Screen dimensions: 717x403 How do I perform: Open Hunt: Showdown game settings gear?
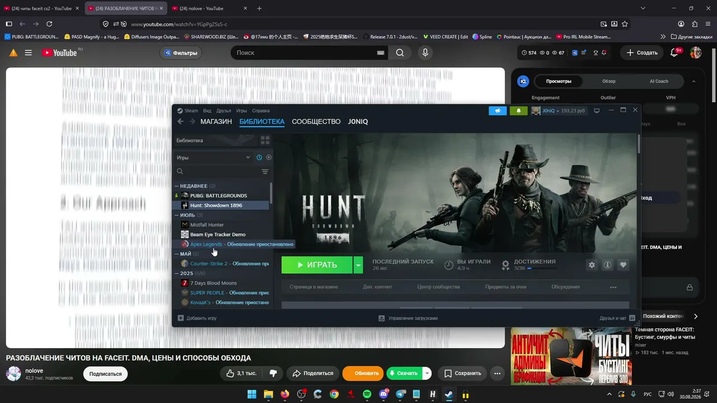point(592,265)
